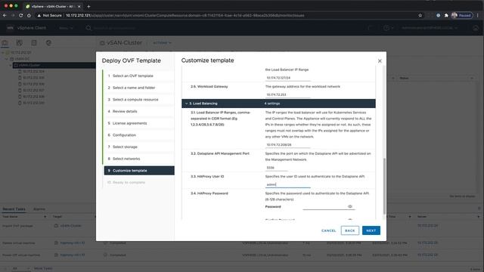
Task: Click the CANCEL button
Action: pyautogui.click(x=329, y=230)
